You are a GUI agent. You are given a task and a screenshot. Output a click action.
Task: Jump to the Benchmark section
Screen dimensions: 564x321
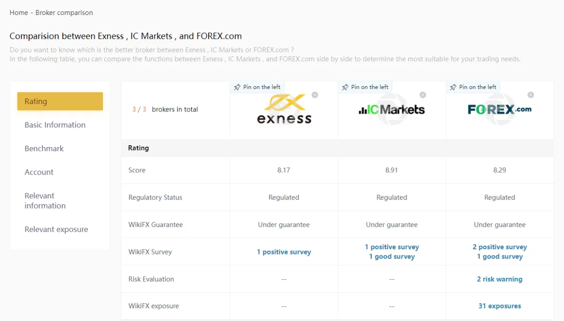(44, 148)
